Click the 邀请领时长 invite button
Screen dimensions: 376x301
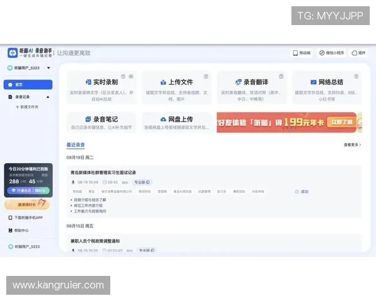[27, 204]
